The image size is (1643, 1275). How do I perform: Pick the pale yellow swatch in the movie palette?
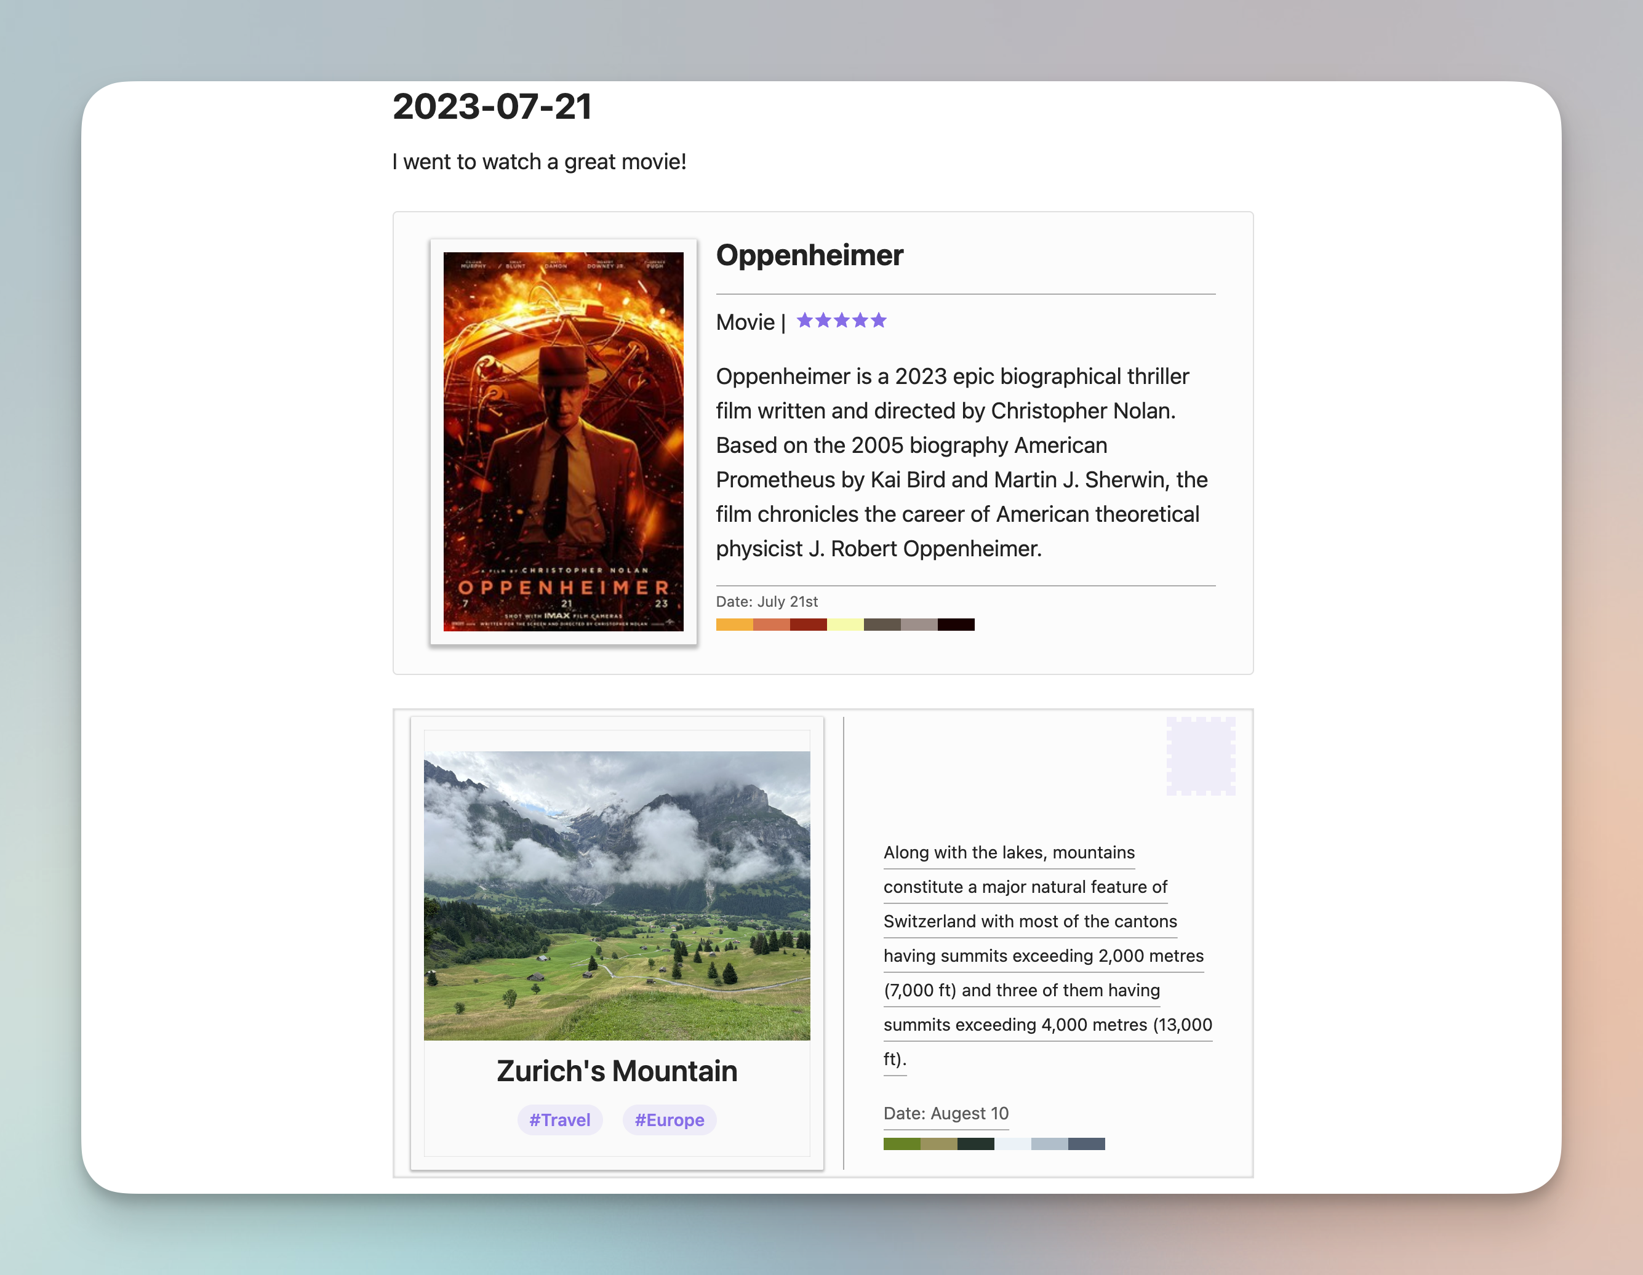[845, 625]
